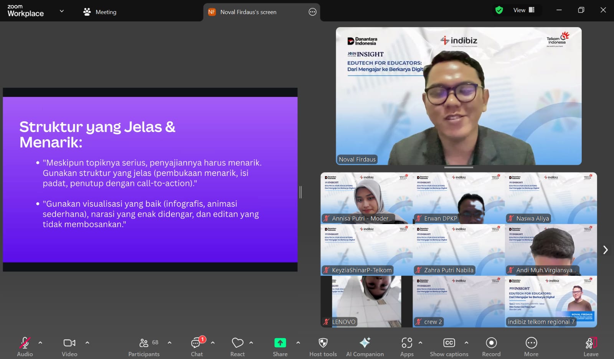This screenshot has height=359, width=614.
Task: Go to next page of participant gallery
Action: tap(605, 250)
